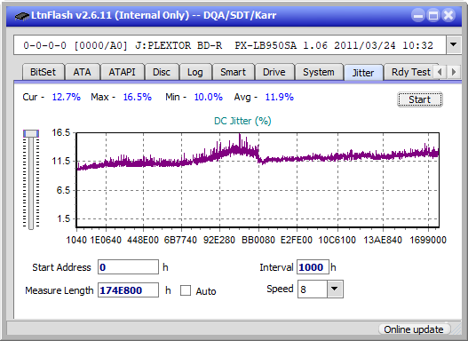Image resolution: width=468 pixels, height=341 pixels.
Task: Click the Start button
Action: 420,99
